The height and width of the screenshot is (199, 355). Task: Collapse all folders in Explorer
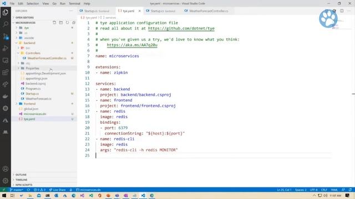tap(74, 23)
